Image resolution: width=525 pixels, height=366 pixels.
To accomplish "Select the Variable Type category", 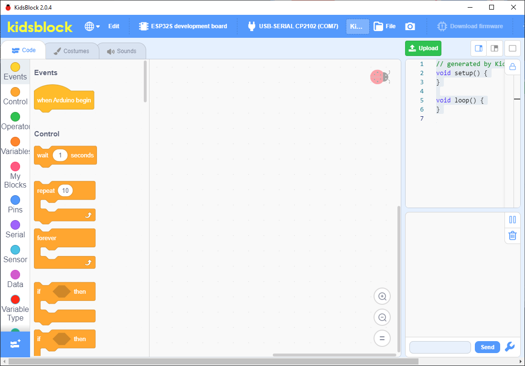I will click(x=15, y=308).
